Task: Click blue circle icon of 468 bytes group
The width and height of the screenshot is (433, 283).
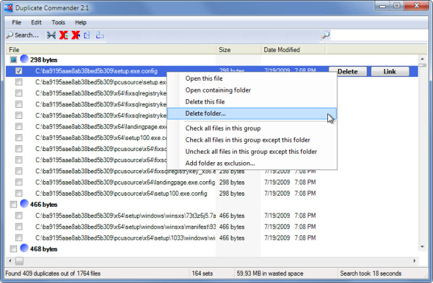Action: (x=24, y=248)
